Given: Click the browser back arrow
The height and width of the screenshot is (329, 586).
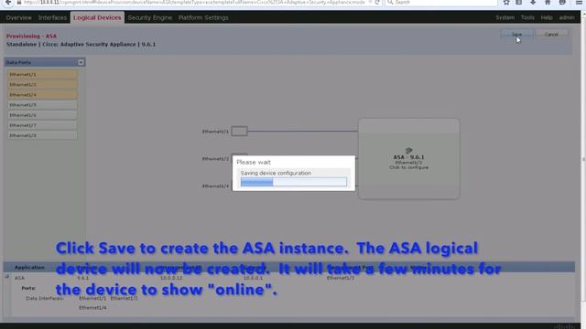Looking at the screenshot, I should coord(8,2).
